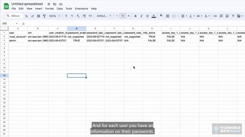This screenshot has width=245, height=137.
Task: Print the spreadsheet
Action: (38, 16)
